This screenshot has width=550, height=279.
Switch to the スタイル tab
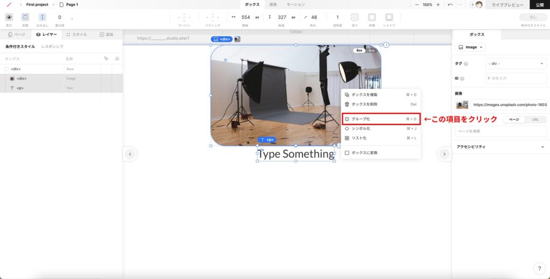(76, 34)
